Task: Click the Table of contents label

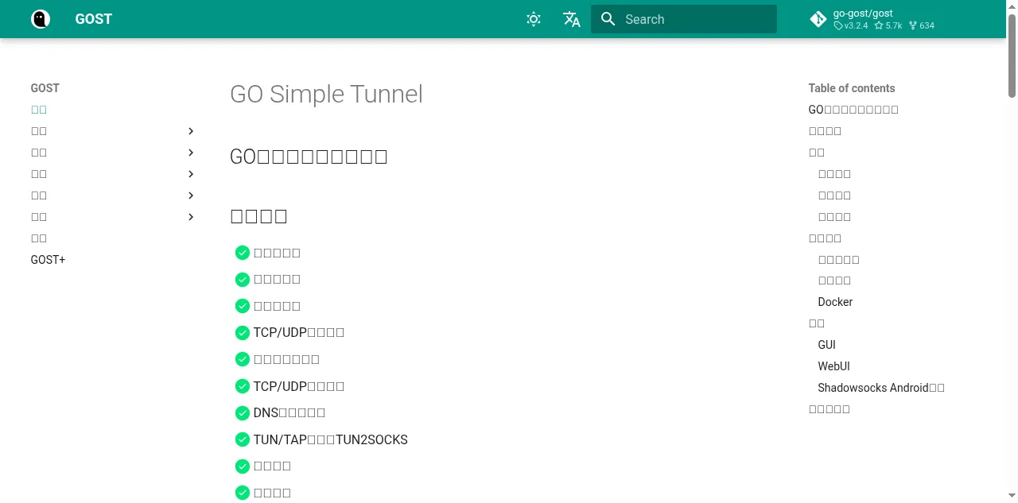Action: (x=852, y=88)
